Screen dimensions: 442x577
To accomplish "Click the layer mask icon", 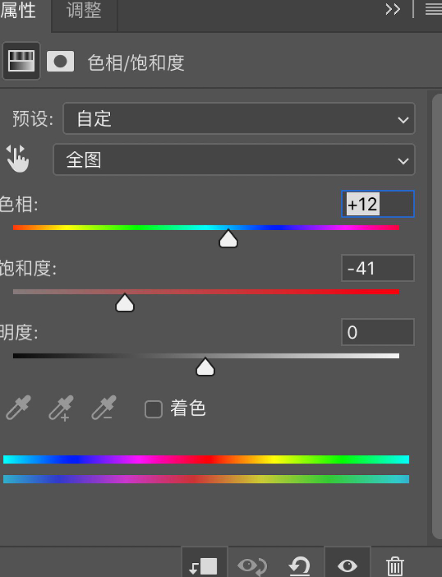I will (x=60, y=62).
